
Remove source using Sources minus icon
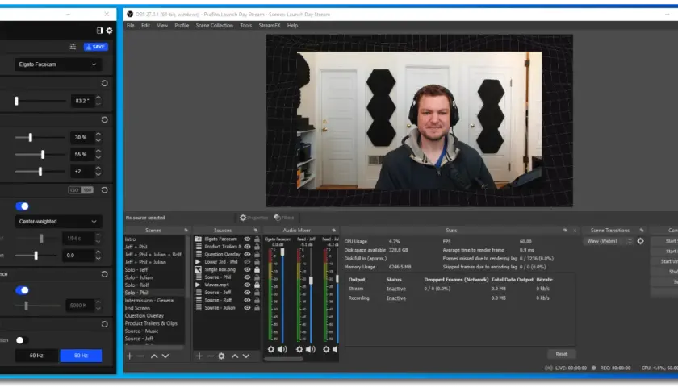point(210,356)
